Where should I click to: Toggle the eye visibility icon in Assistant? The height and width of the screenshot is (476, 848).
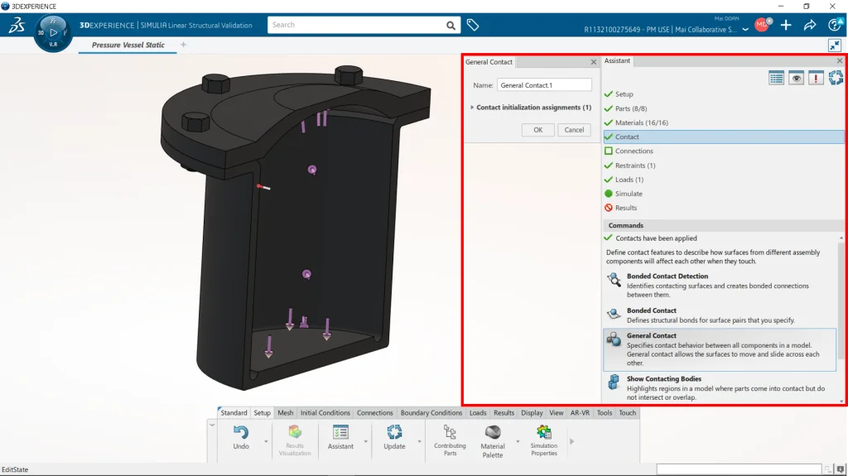tap(796, 78)
